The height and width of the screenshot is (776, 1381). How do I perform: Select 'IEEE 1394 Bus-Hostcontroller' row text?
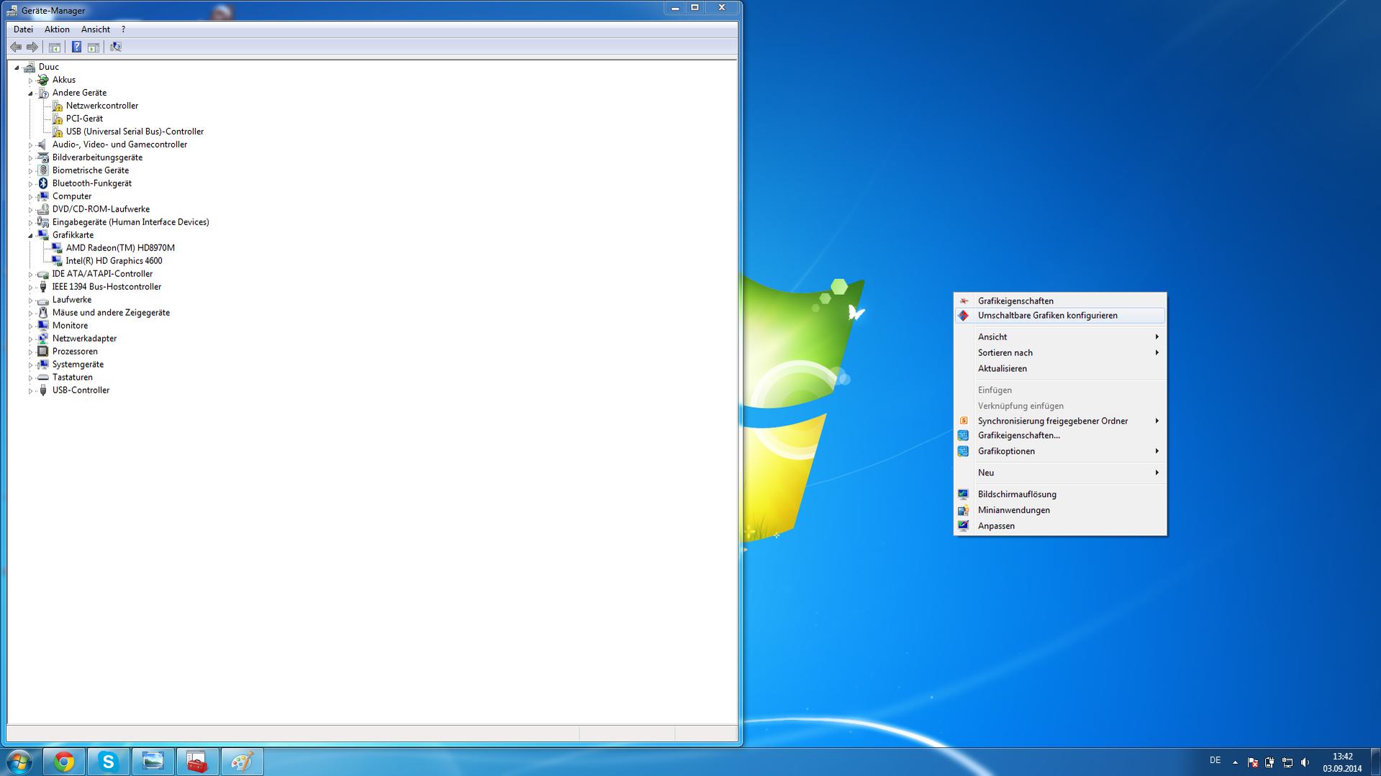point(107,287)
